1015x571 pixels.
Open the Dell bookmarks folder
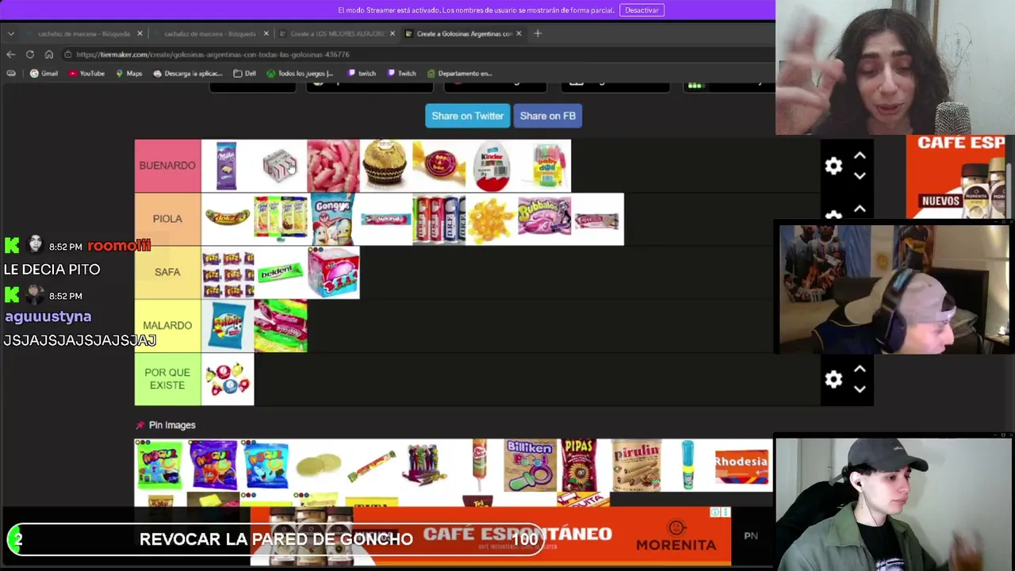[244, 73]
